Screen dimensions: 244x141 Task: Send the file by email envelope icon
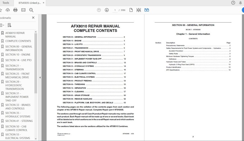[23, 10]
